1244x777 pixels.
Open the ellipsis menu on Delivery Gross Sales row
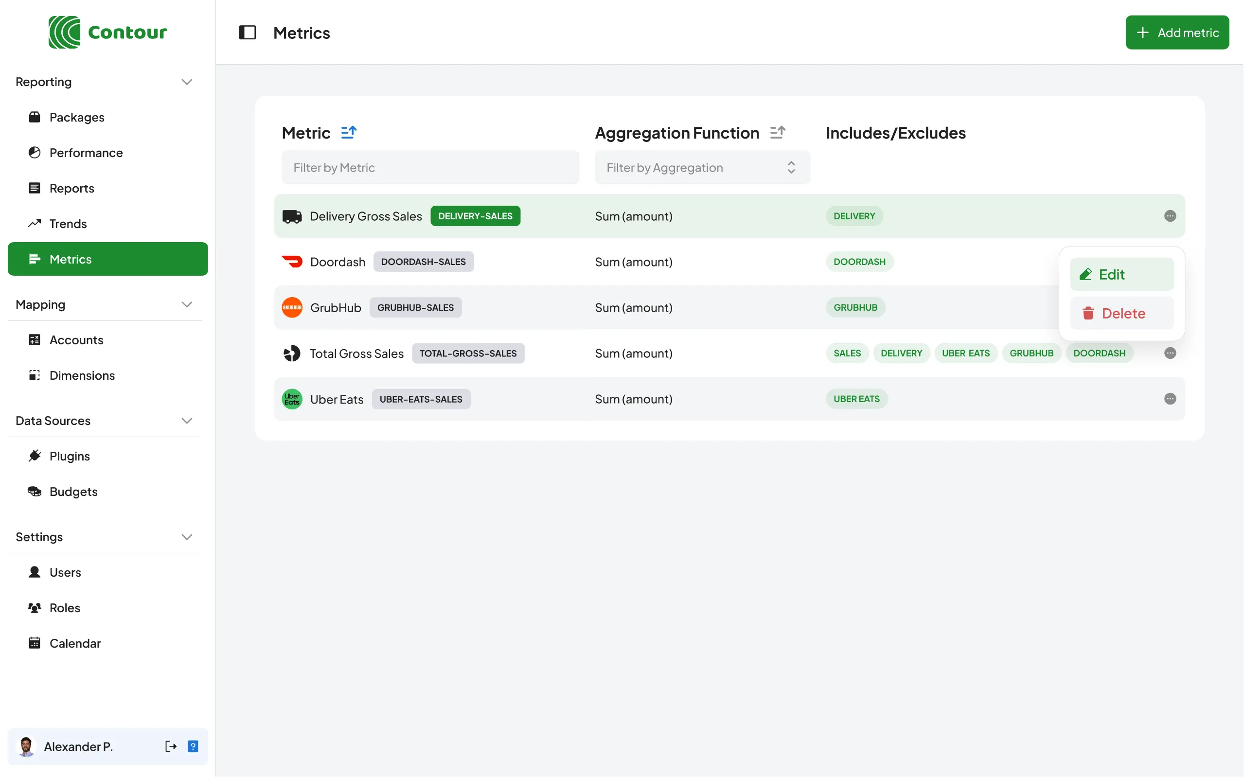point(1170,216)
